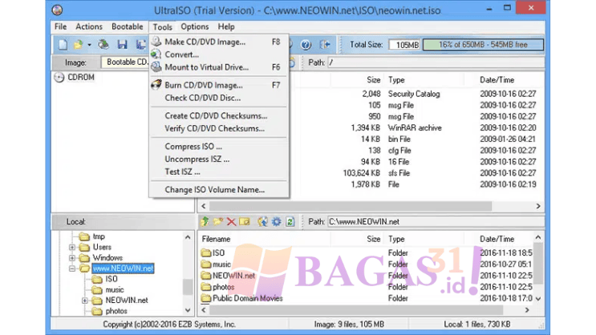Click the green up-arrow icon in Local toolbar
596x335 pixels.
[205, 221]
